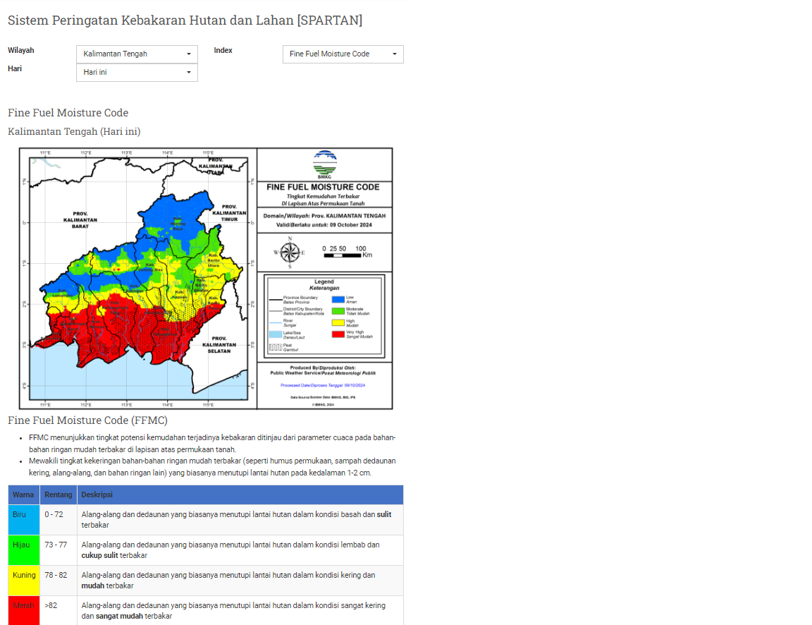The width and height of the screenshot is (812, 625).
Task: Open the Index dropdown showing Fine Fuel Moisture Code
Action: point(343,54)
